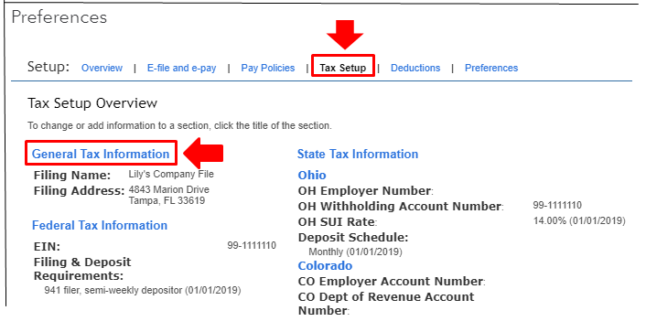Click the address line 4843 Marion Drive
This screenshot has width=646, height=332.
(x=169, y=190)
